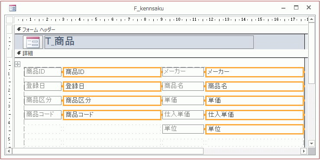Select the 商品コード label control

tap(43, 115)
